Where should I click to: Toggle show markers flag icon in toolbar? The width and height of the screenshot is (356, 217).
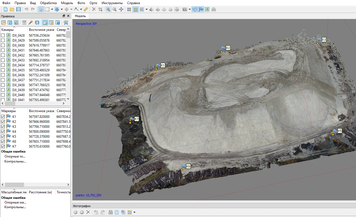201,9
